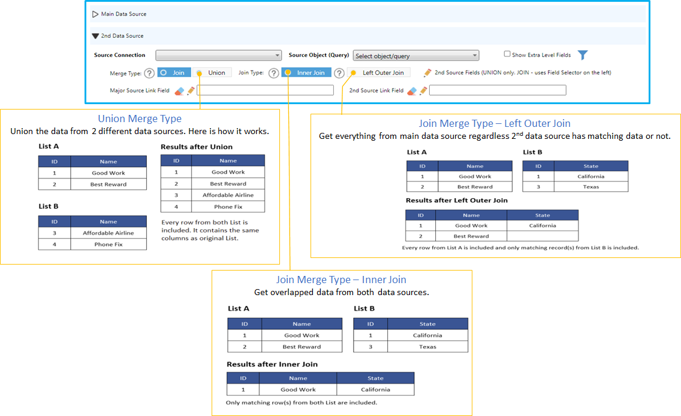681x416 pixels.
Task: Click the Major Source Link Field input
Action: tap(265, 90)
